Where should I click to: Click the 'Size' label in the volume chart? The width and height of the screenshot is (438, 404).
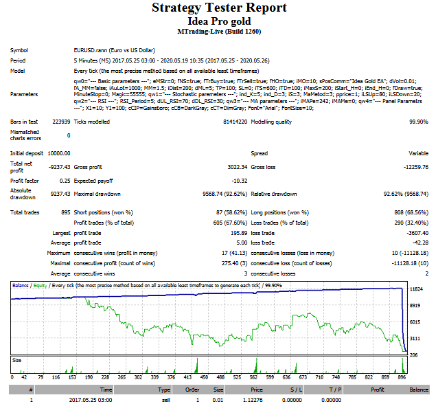click(x=16, y=361)
